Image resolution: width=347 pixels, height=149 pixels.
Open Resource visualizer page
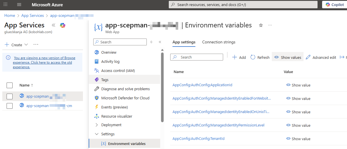click(x=116, y=116)
